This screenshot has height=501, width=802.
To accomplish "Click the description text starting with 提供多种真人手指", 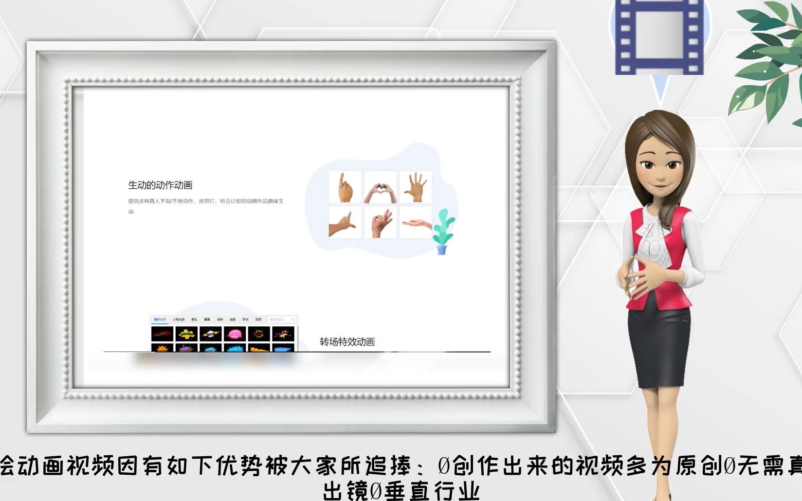I will (205, 206).
